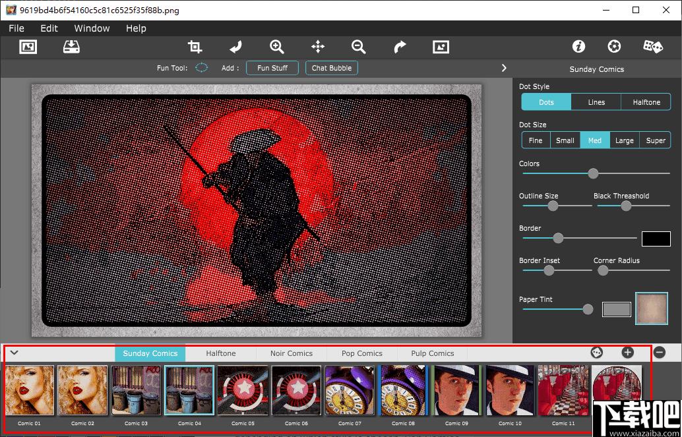Open the black Border color swatch

[x=656, y=239]
